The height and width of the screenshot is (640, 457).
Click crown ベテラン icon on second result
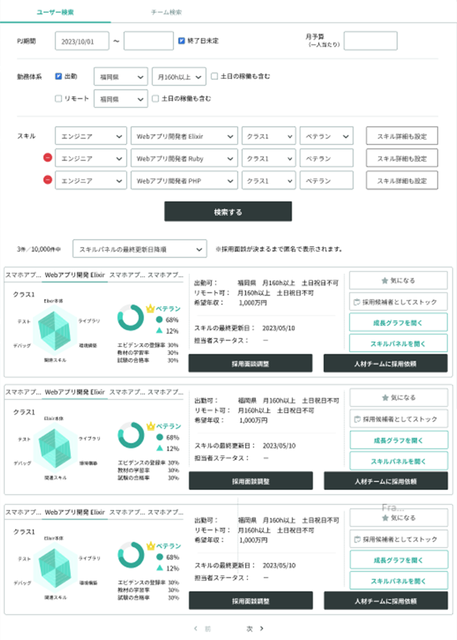pyautogui.click(x=150, y=426)
